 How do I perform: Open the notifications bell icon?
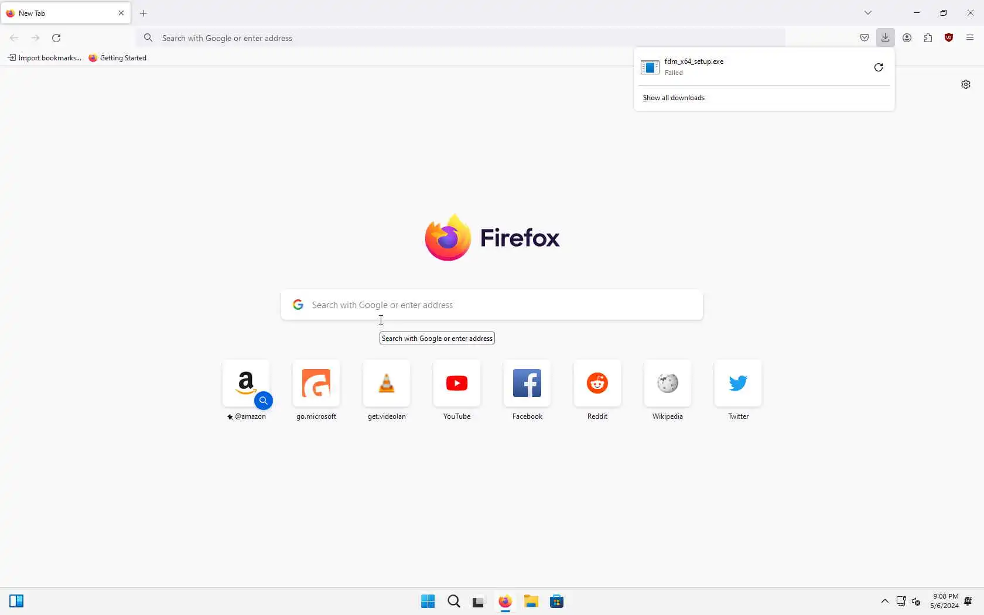[x=968, y=602]
